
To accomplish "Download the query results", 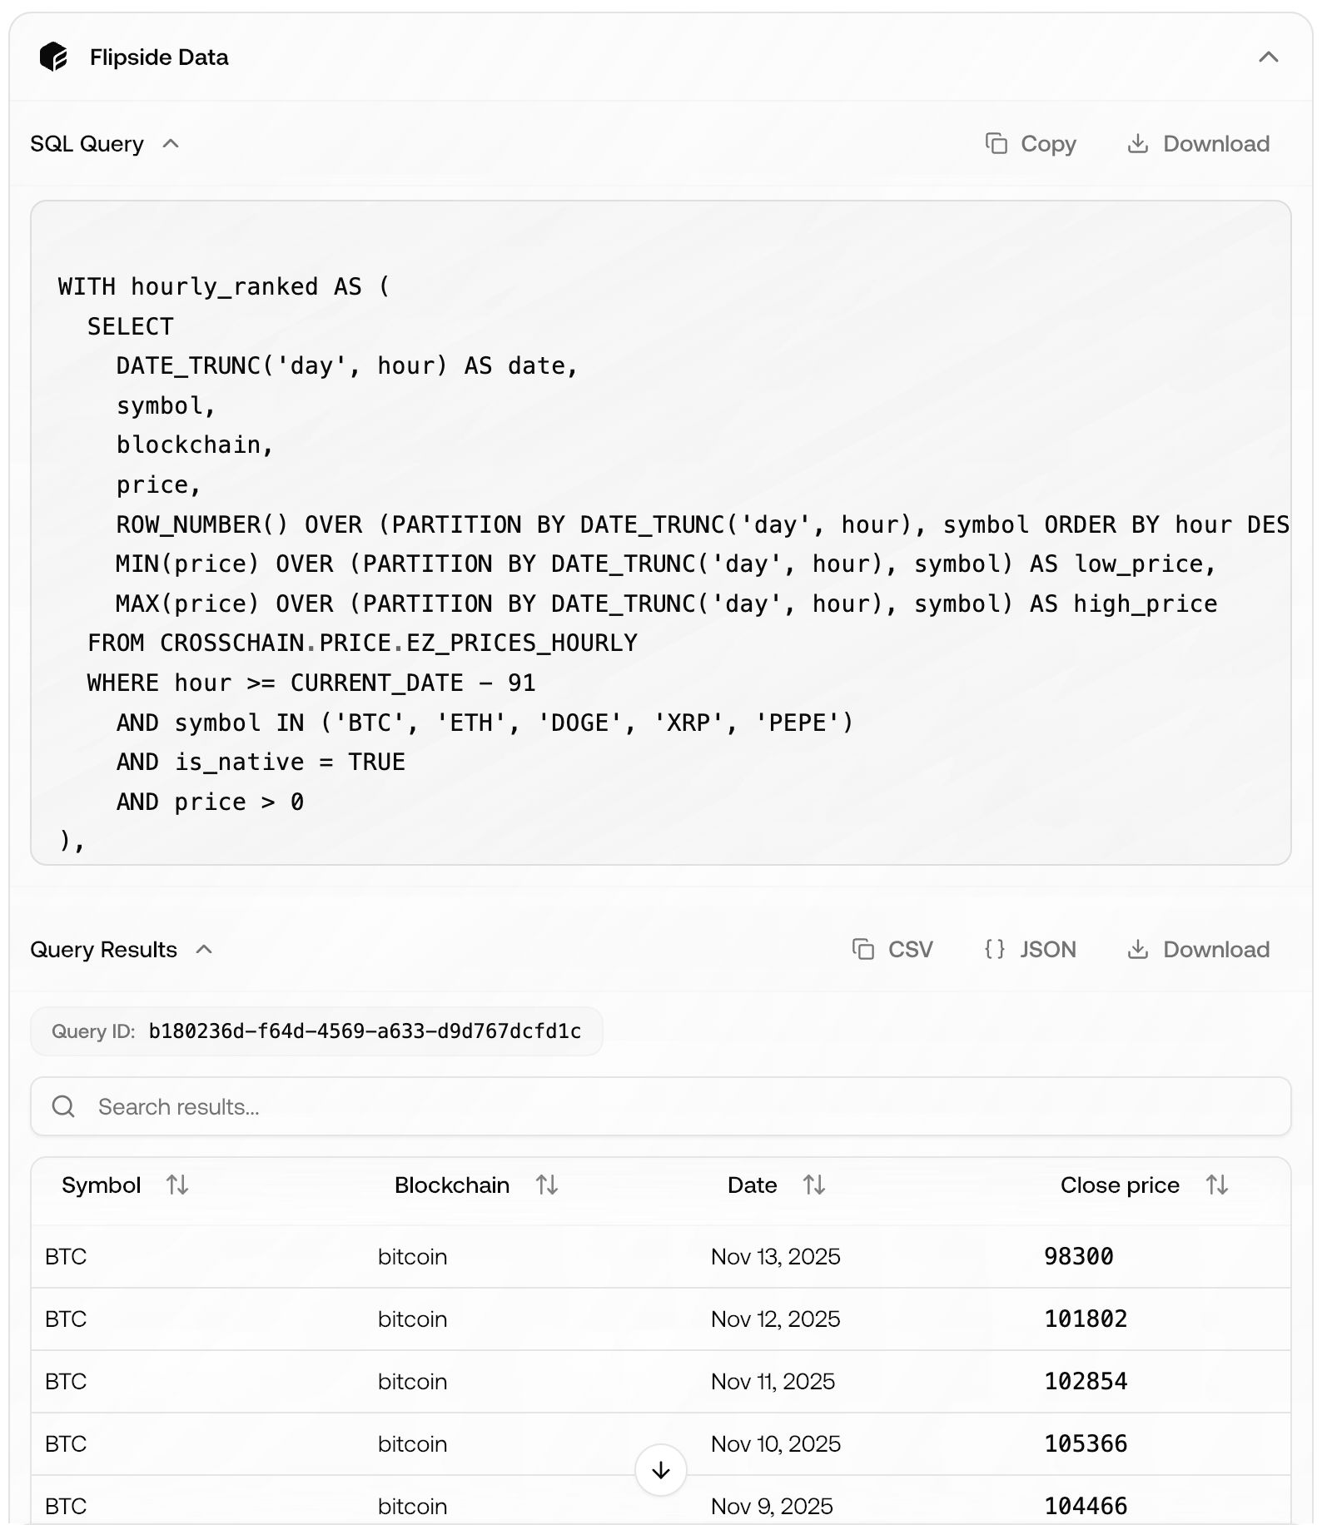I will 1198,949.
